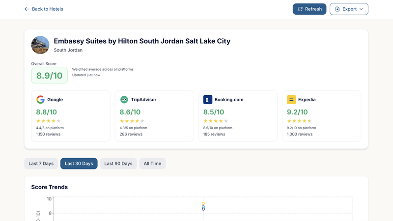This screenshot has height=221, width=393.
Task: Click the 185 reviews text
Action: point(214,134)
